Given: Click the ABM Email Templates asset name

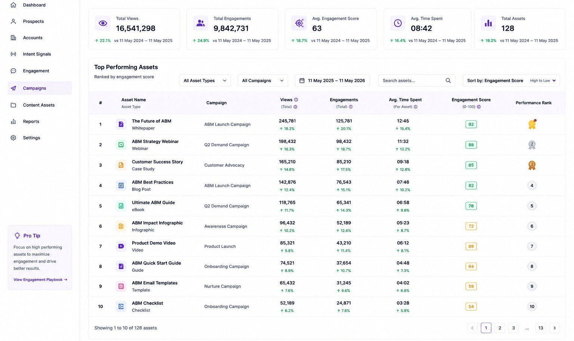Looking at the screenshot, I should coord(155,283).
